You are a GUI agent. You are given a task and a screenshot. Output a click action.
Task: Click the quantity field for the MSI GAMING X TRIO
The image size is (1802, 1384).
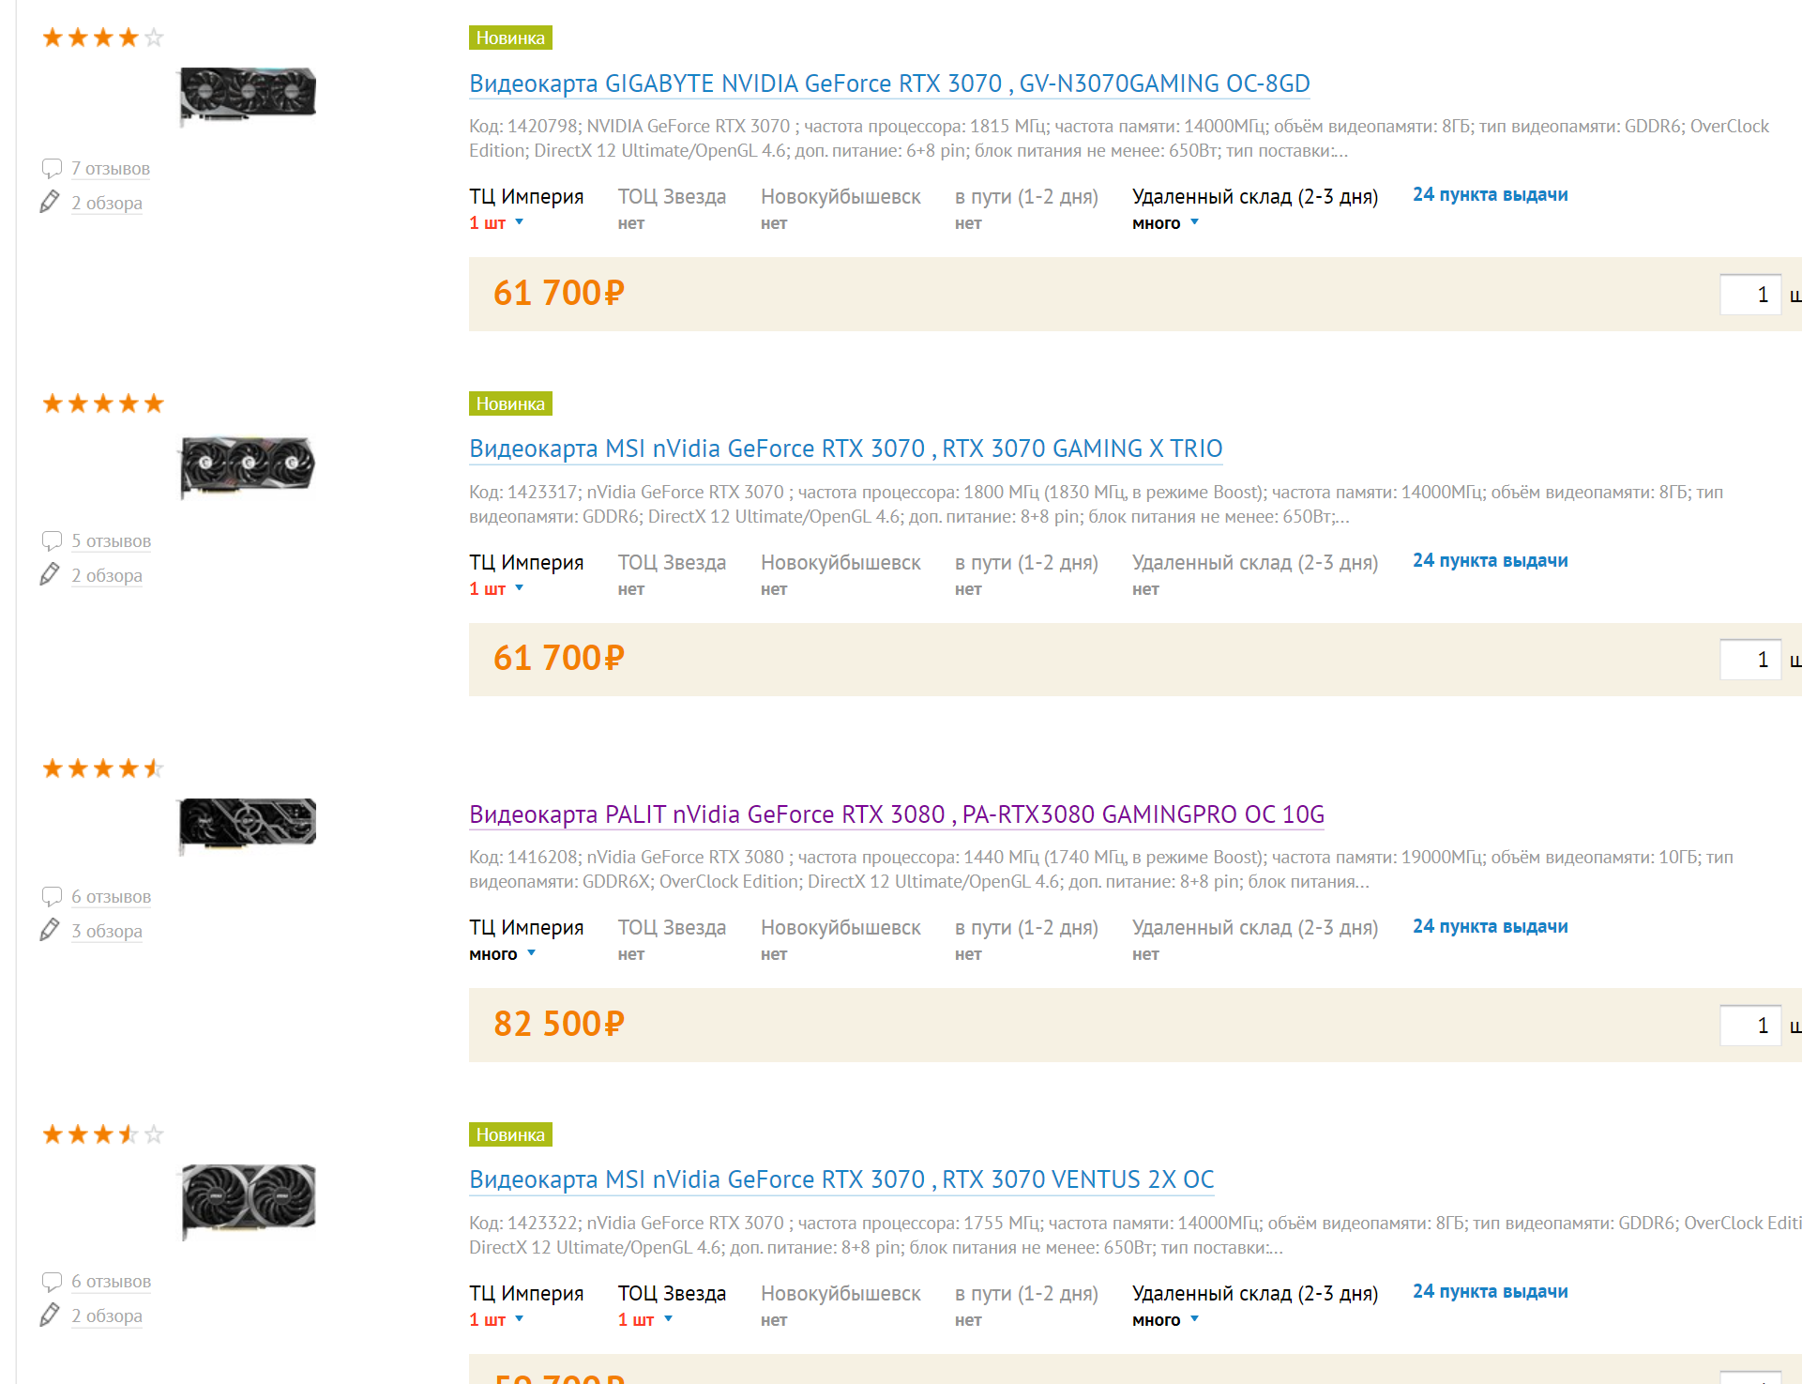pos(1750,660)
